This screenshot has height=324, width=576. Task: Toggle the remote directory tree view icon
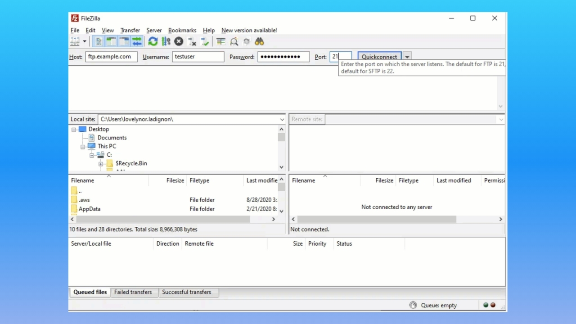coord(124,41)
